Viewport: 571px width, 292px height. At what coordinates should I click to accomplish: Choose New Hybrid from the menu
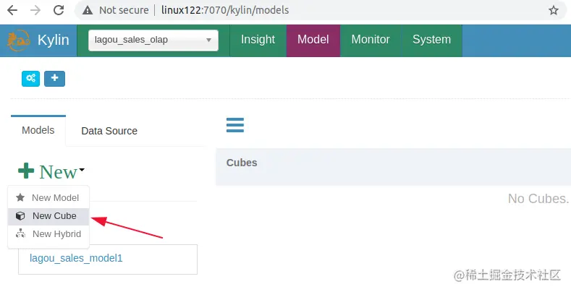pyautogui.click(x=48, y=234)
